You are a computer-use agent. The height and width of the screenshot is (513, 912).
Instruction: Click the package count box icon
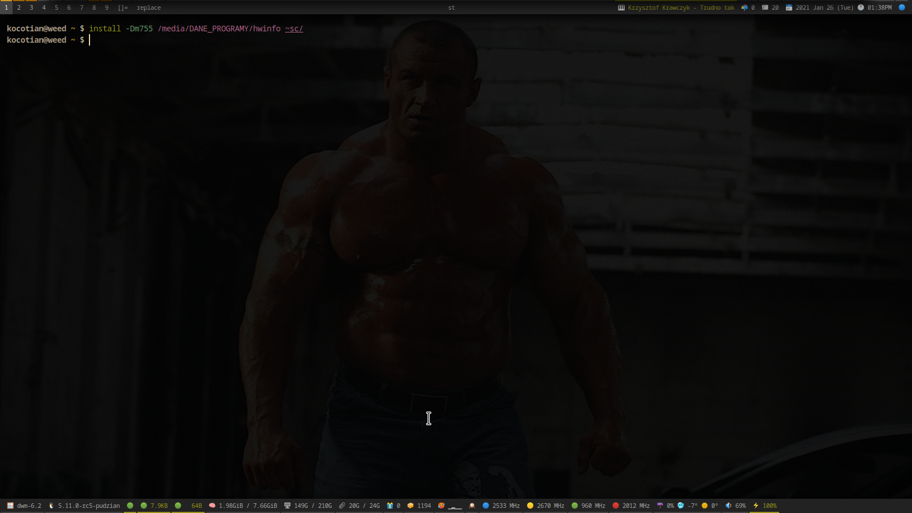[x=410, y=506]
